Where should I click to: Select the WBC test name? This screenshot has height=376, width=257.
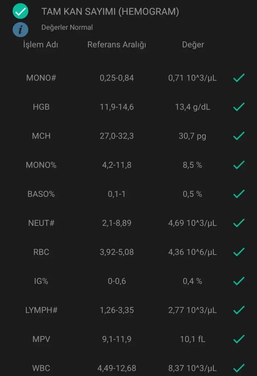(x=41, y=368)
